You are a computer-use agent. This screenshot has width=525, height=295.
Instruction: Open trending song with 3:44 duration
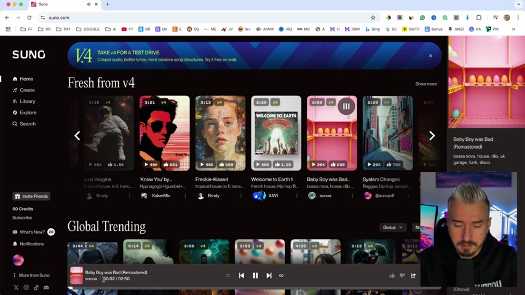pyautogui.click(x=92, y=252)
